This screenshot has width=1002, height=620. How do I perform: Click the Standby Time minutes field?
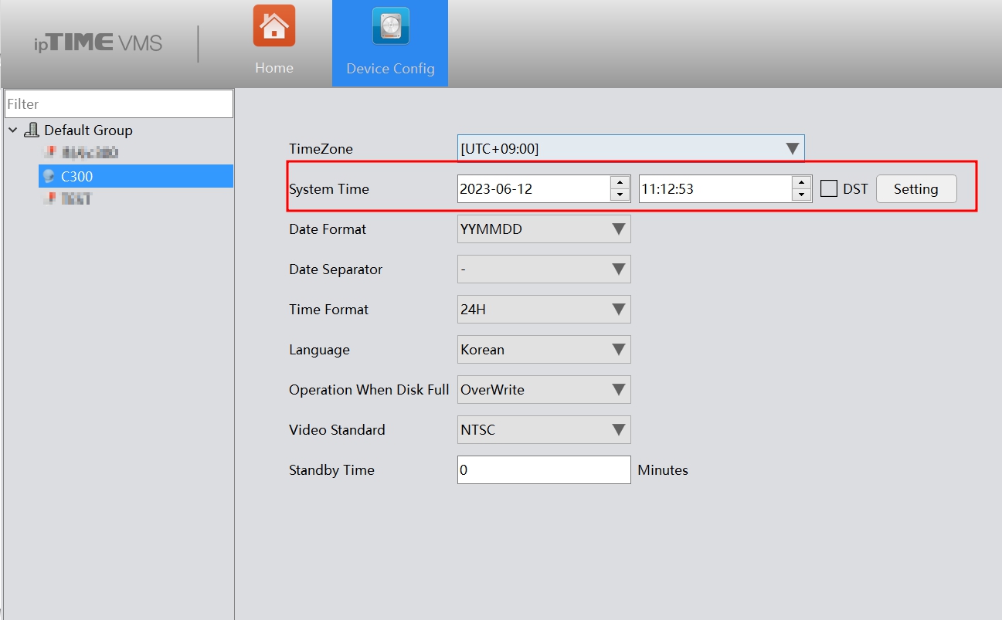tap(544, 470)
